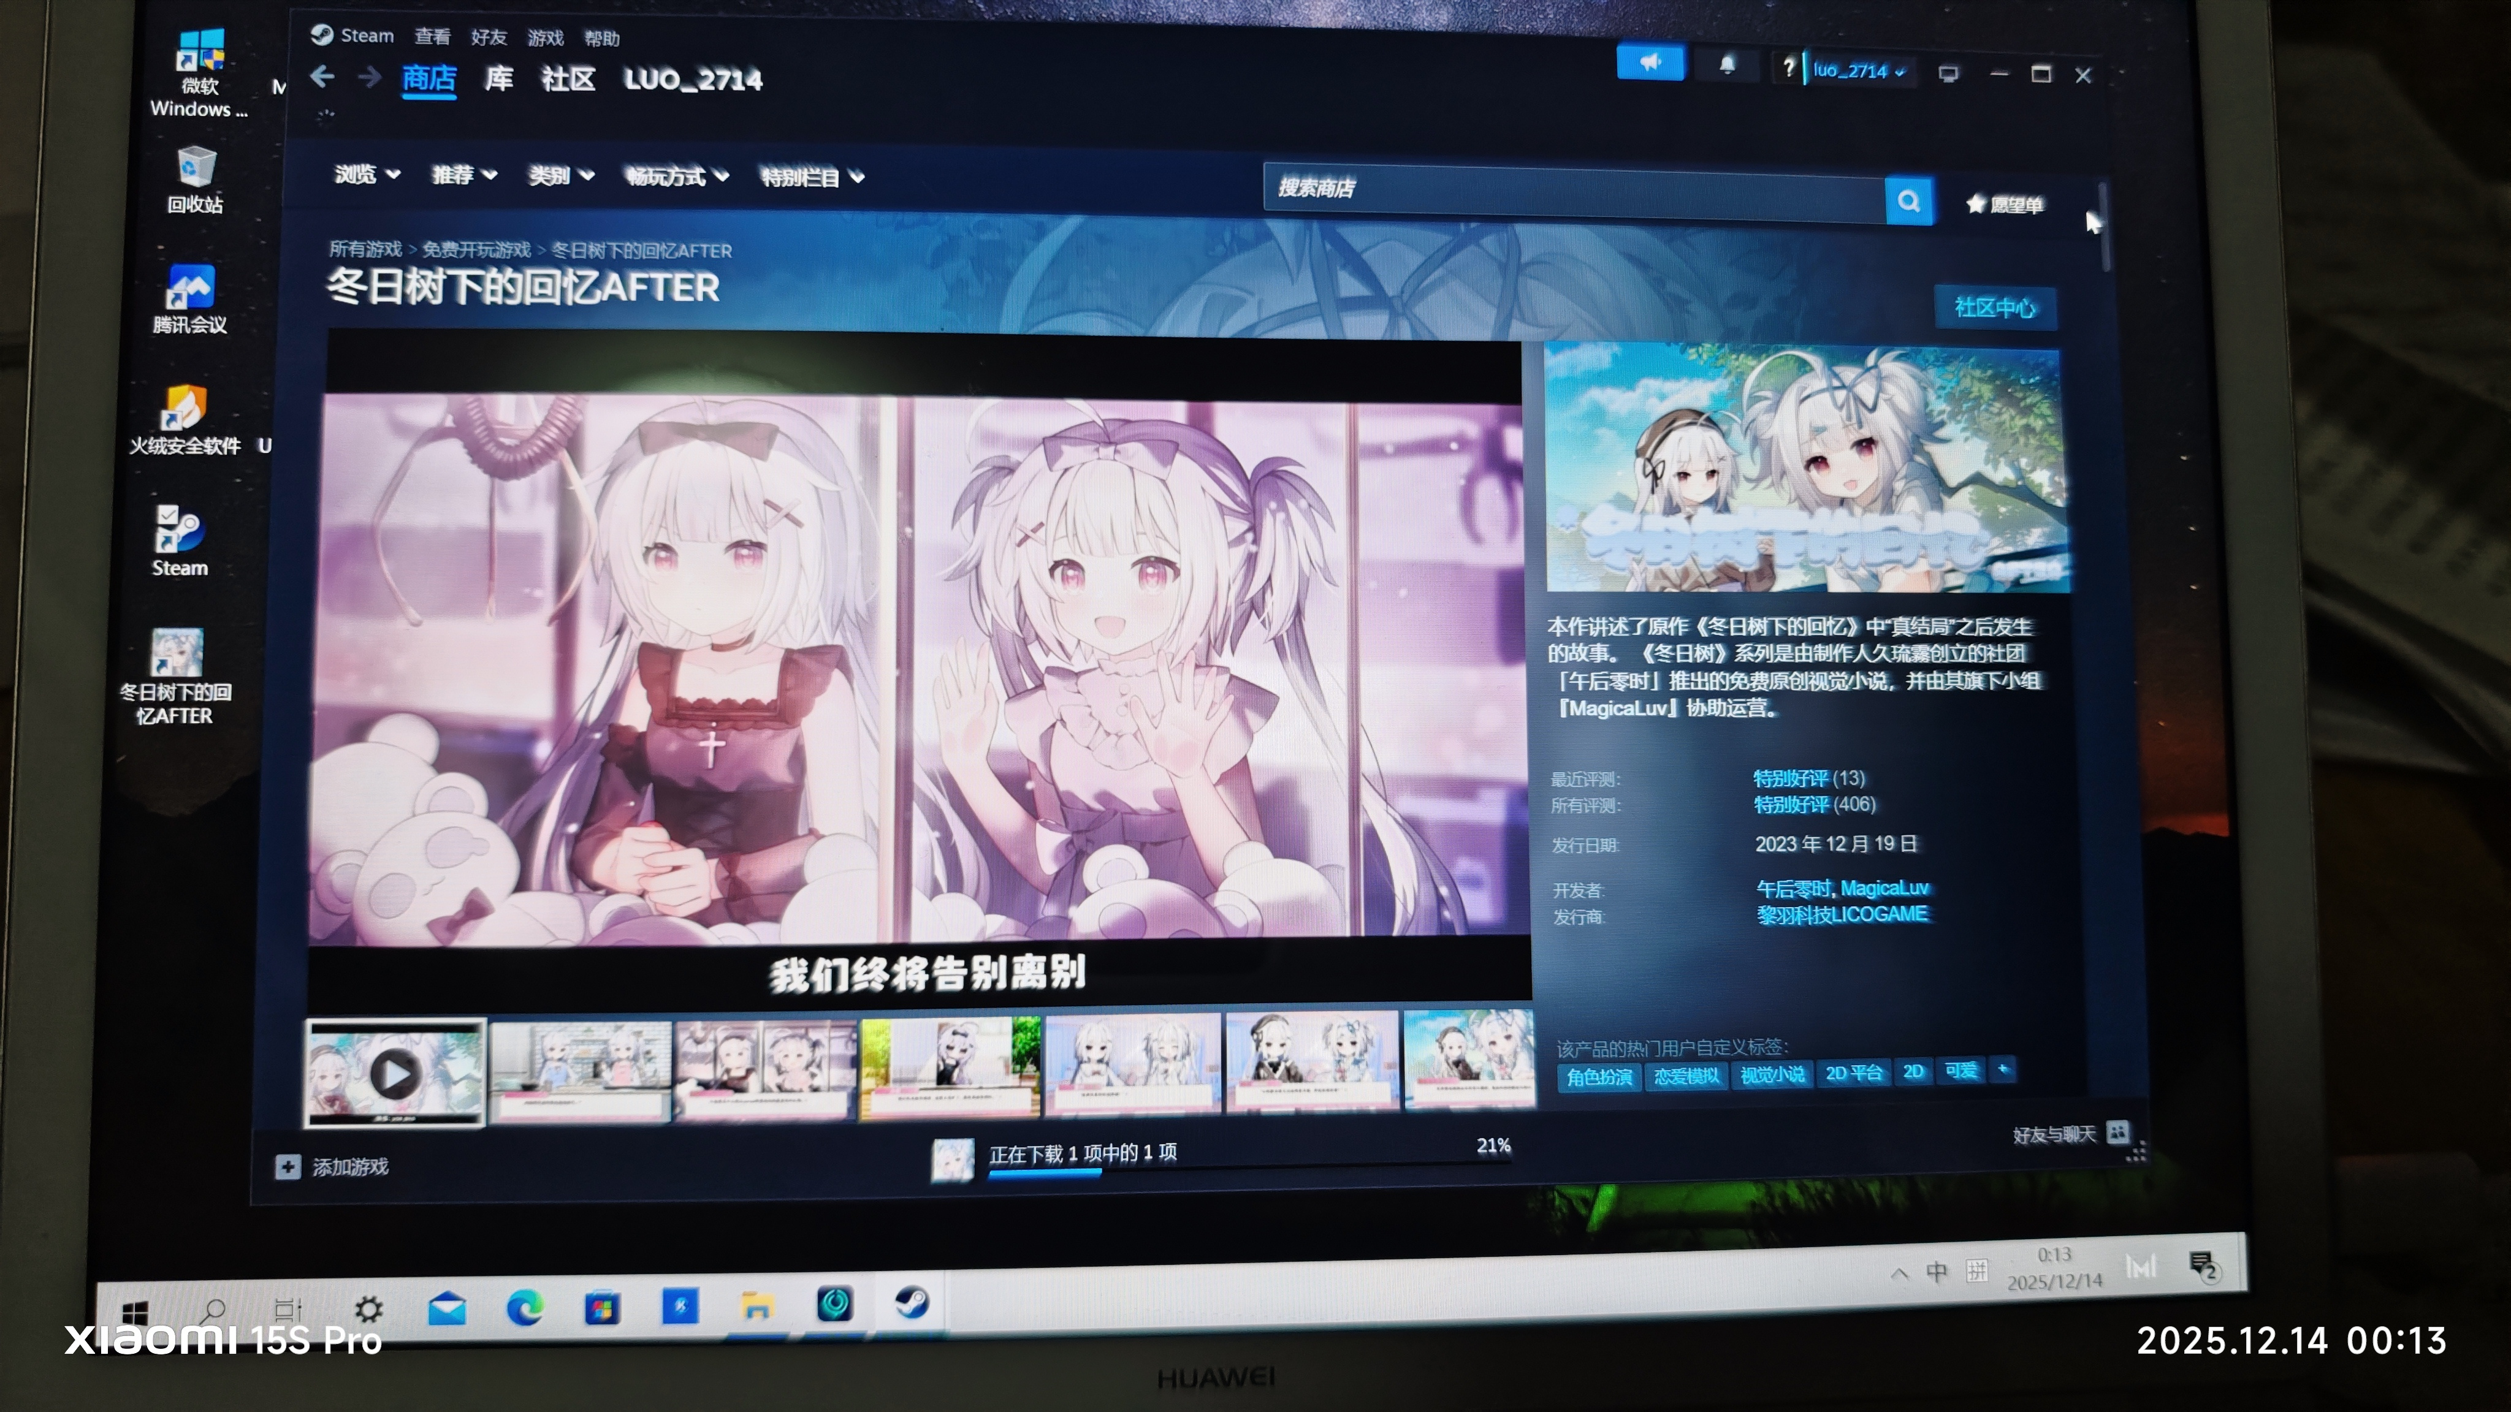Click the plus icon beside 添加游戏
2511x1412 pixels.
point(288,1166)
